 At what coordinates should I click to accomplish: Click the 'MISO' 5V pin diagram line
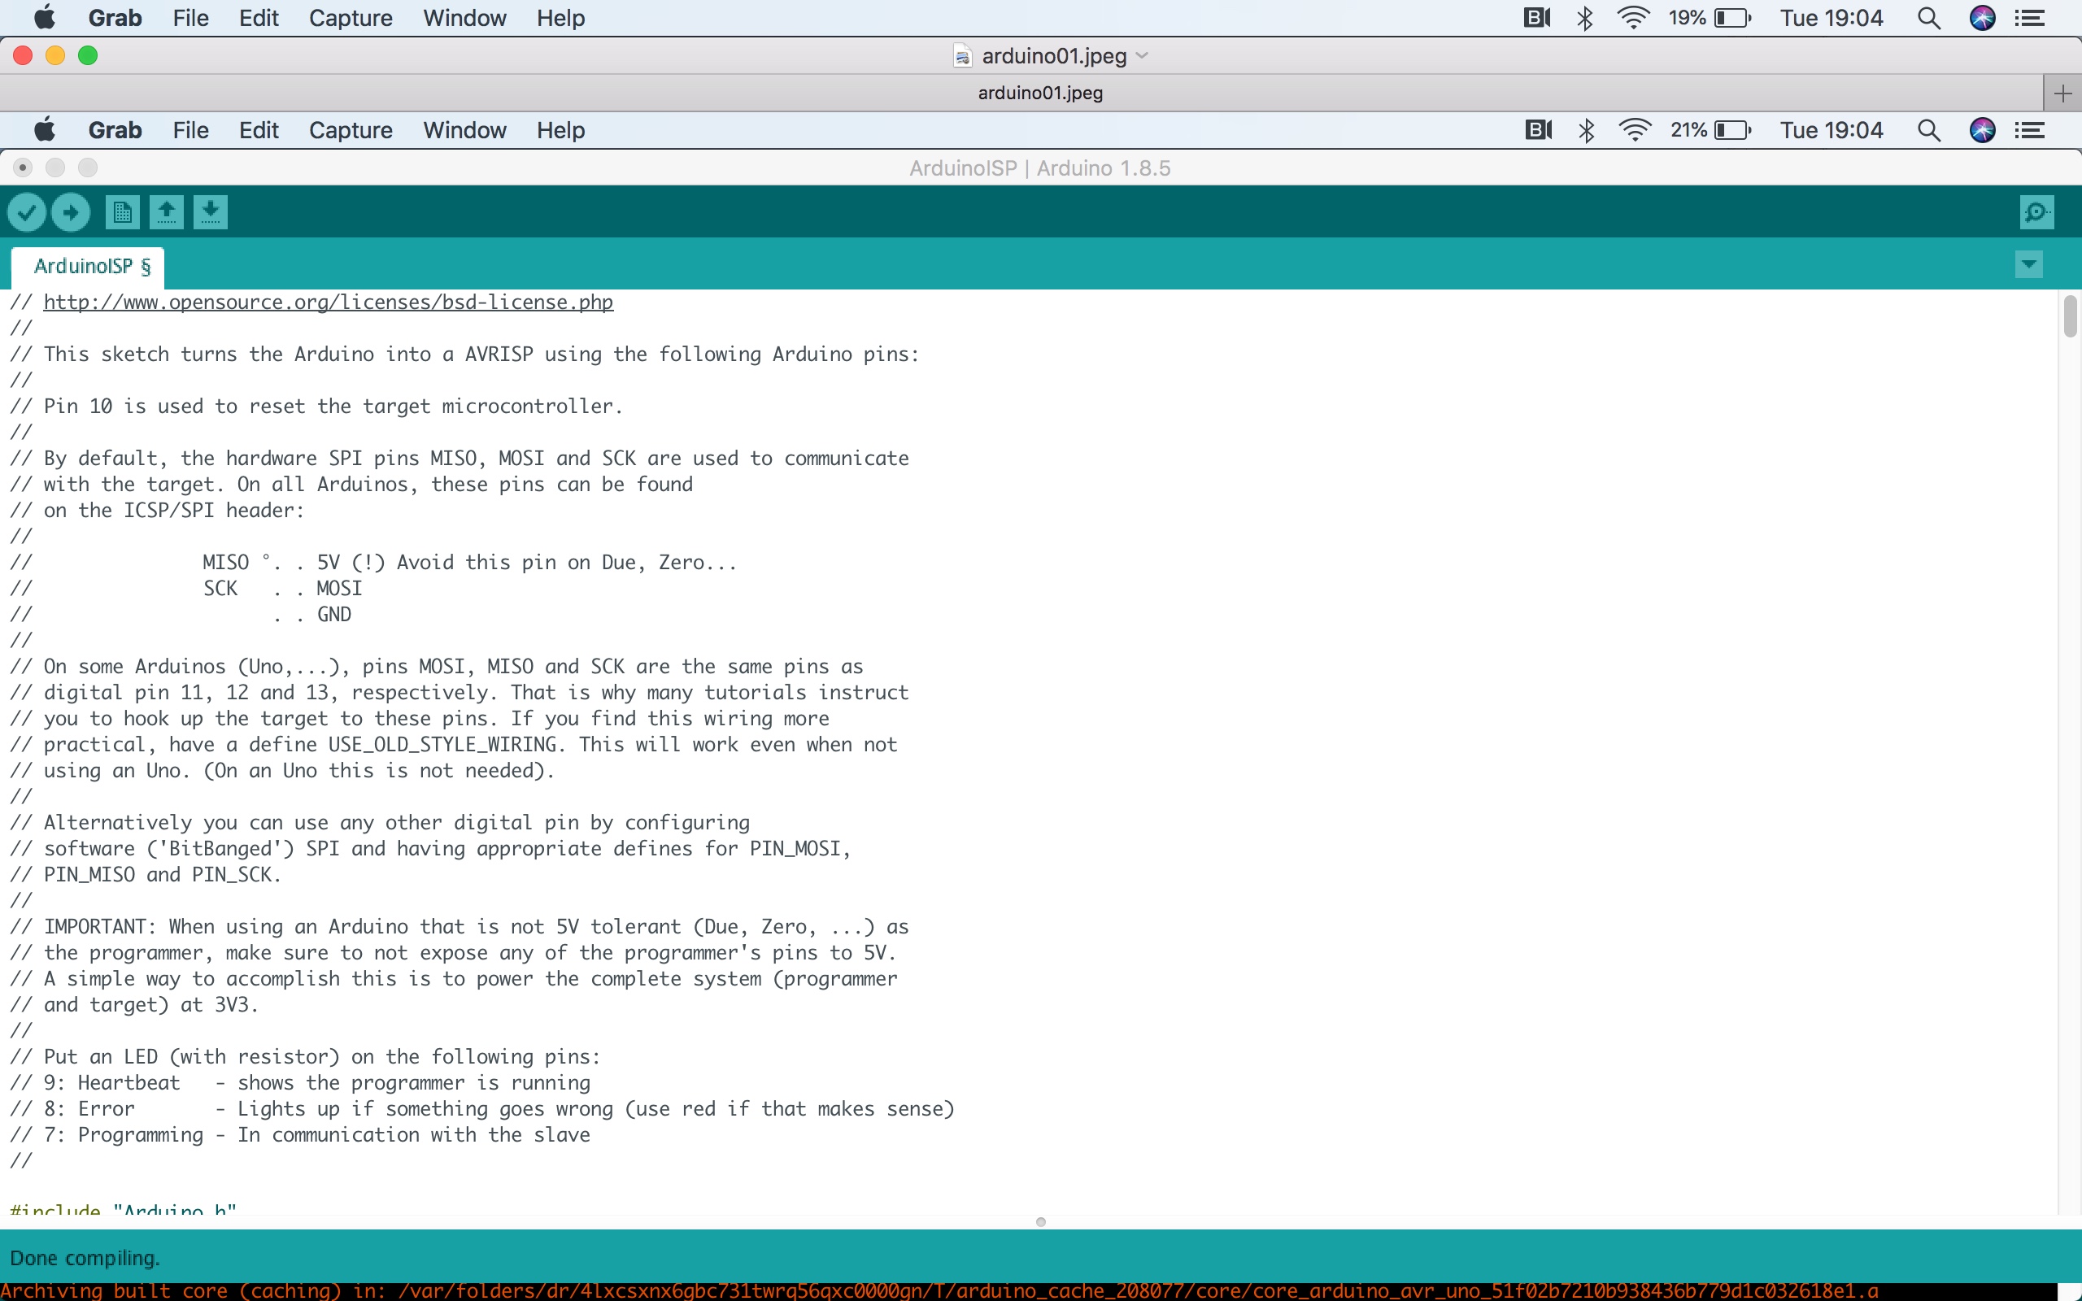(x=373, y=562)
